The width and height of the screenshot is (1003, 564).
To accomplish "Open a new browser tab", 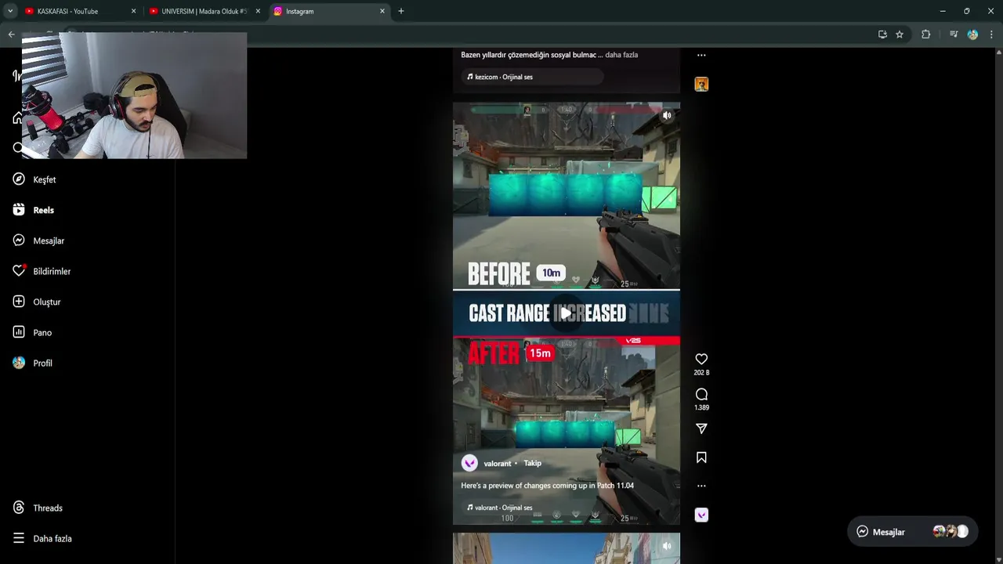I will pos(400,11).
